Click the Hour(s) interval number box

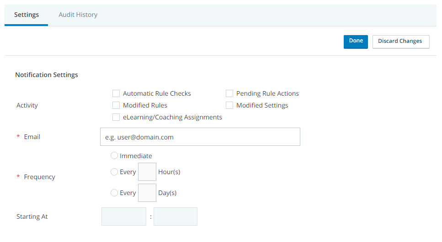(147, 172)
